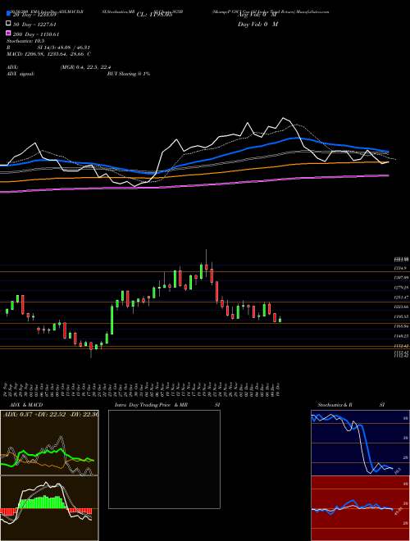
Task: Click the 'CL: 1195.05' closing price label
Action: point(154,15)
